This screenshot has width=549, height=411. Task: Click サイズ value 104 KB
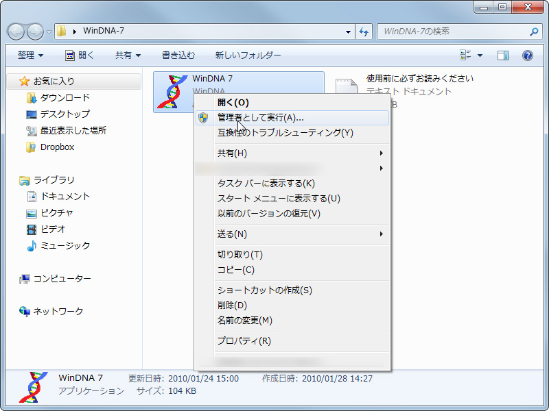point(182,391)
